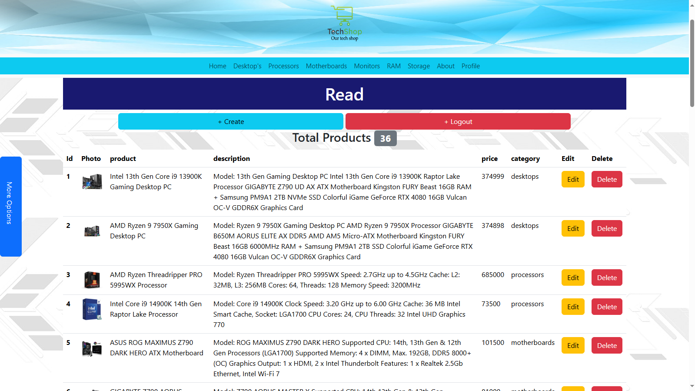
Task: Click the Total Products count badge 36
Action: pyautogui.click(x=386, y=138)
